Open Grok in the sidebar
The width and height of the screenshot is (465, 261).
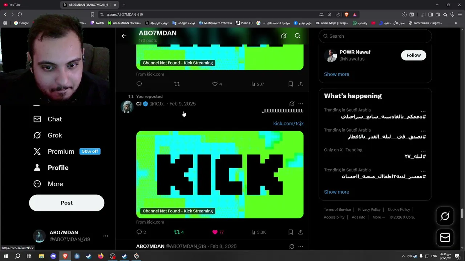click(x=48, y=135)
